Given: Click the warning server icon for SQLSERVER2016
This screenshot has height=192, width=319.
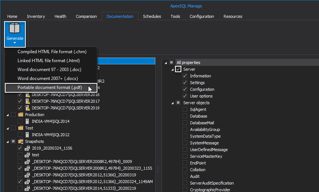Looking at the screenshot, I should (28, 95).
